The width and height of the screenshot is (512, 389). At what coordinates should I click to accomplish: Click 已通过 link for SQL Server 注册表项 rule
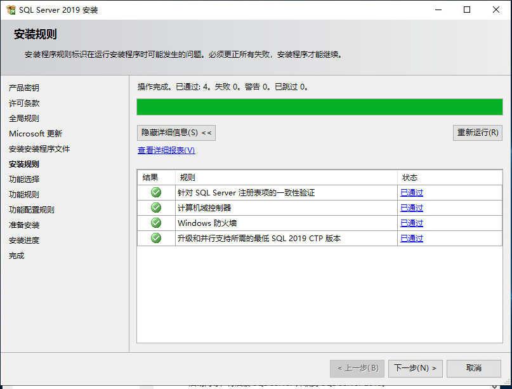[x=411, y=193]
